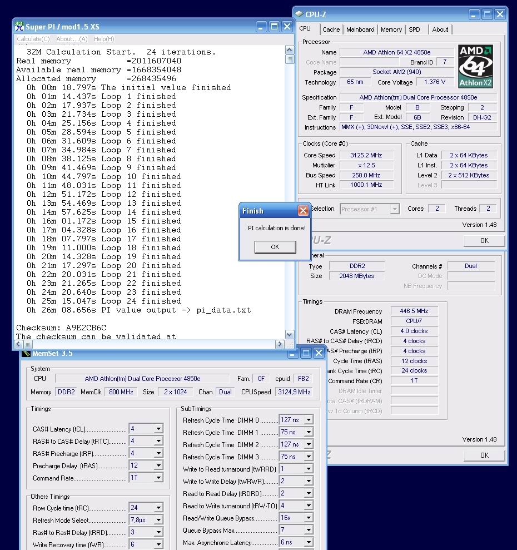The image size is (517, 550).
Task: Click the Bus Speed 250.0 MHz value
Action: click(366, 175)
